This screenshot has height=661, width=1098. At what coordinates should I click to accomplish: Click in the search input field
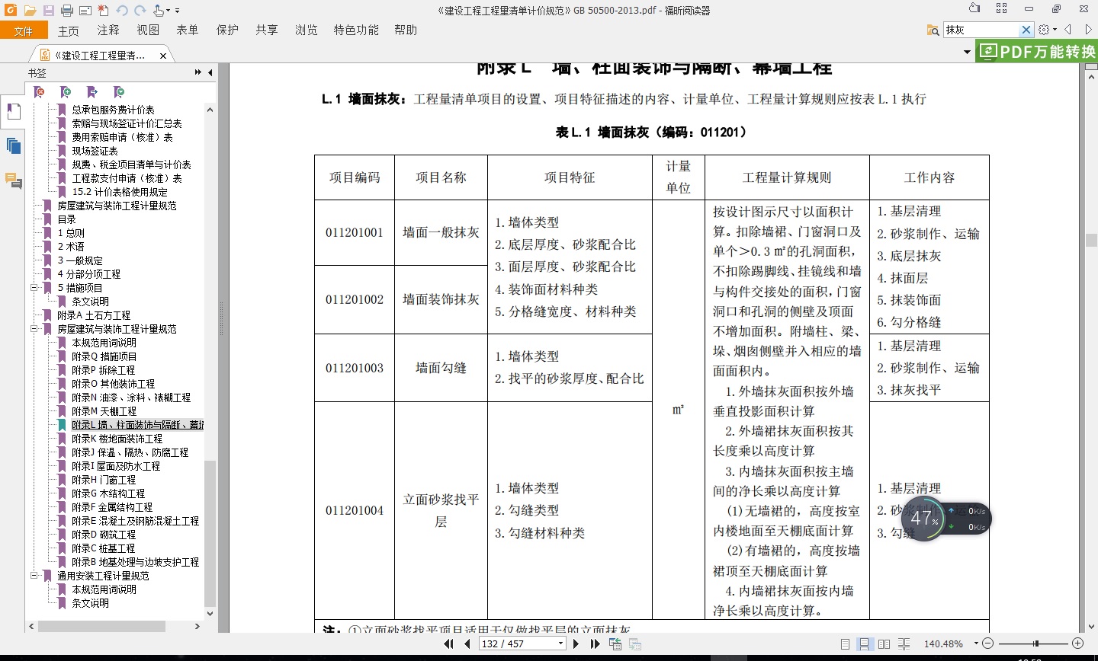[x=981, y=30]
